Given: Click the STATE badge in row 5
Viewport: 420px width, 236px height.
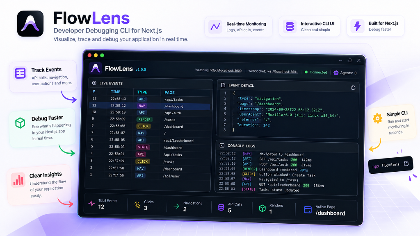Looking at the screenshot, I should [143, 147].
